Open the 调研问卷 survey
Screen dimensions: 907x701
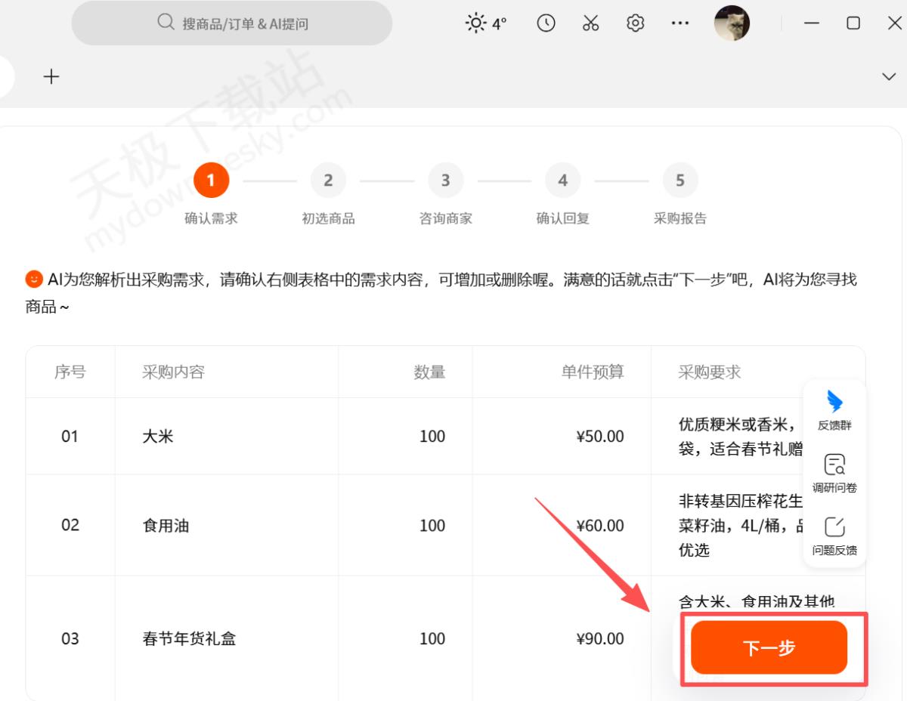(x=834, y=473)
